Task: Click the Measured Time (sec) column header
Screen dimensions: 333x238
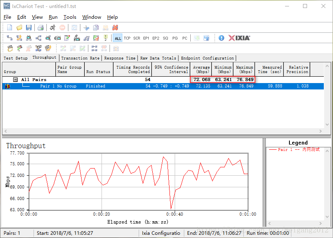Action: [x=269, y=69]
